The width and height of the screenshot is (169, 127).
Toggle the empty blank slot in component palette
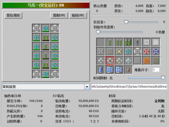tap(101, 43)
